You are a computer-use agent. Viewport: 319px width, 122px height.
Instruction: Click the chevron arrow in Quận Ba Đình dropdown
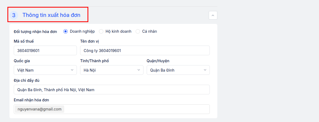(205, 70)
